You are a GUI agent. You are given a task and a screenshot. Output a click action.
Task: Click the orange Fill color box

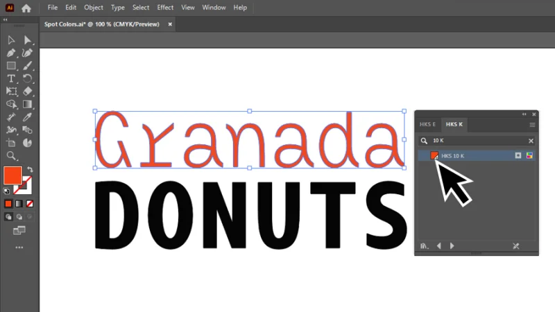pos(12,175)
